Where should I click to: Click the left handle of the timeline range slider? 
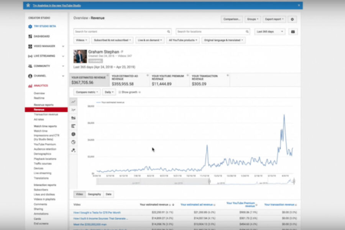[209, 181]
